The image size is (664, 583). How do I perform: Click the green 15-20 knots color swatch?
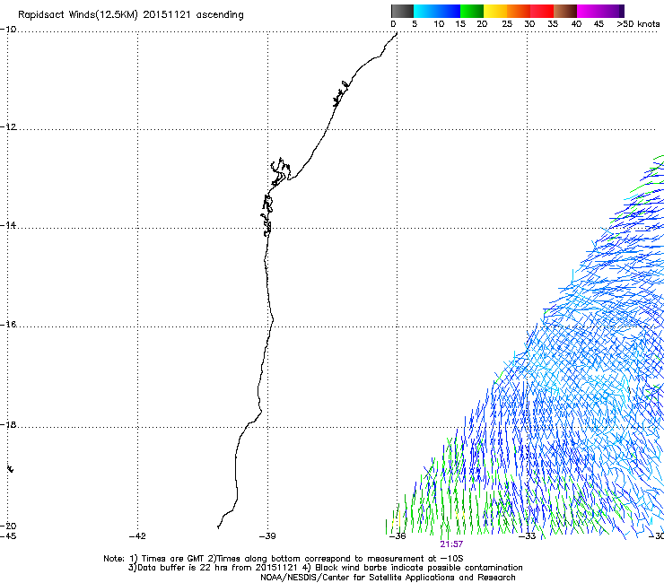[x=472, y=11]
